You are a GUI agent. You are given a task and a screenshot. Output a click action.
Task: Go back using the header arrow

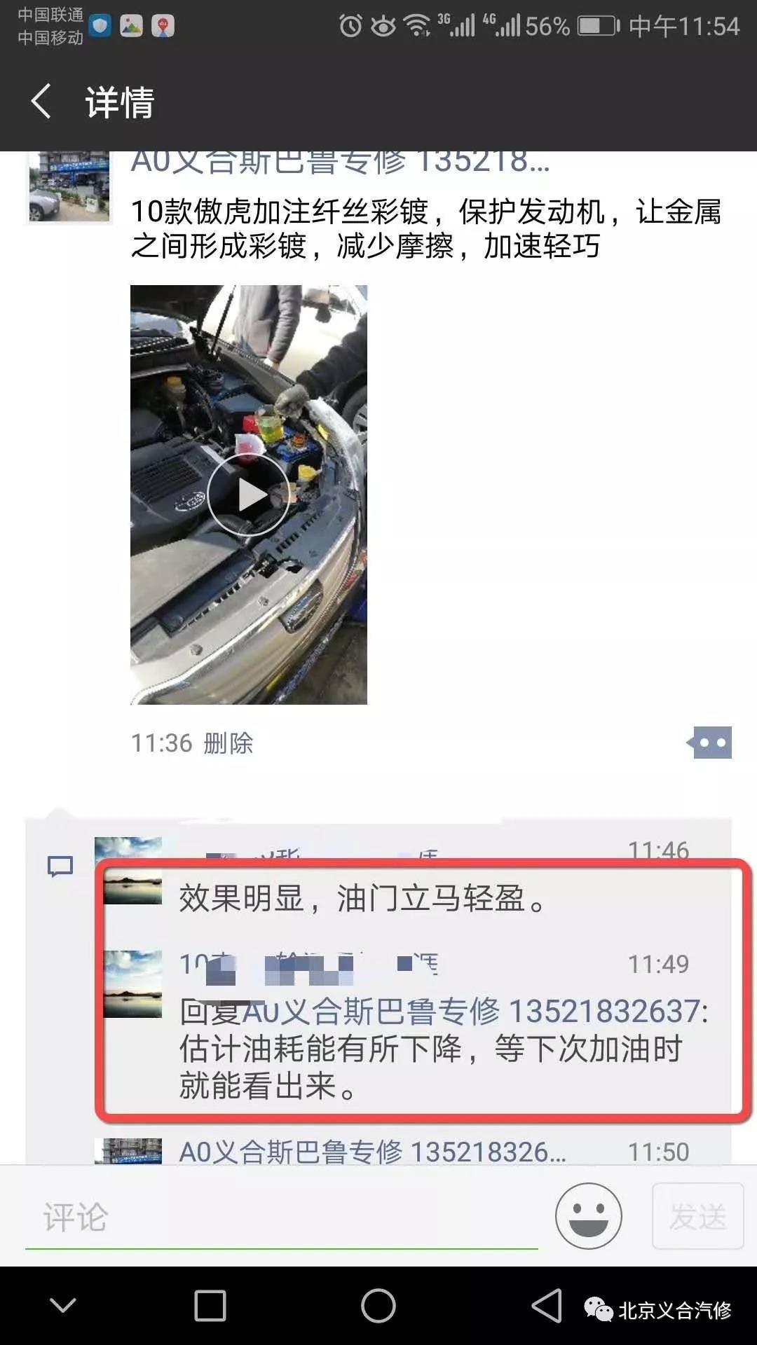pyautogui.click(x=41, y=102)
